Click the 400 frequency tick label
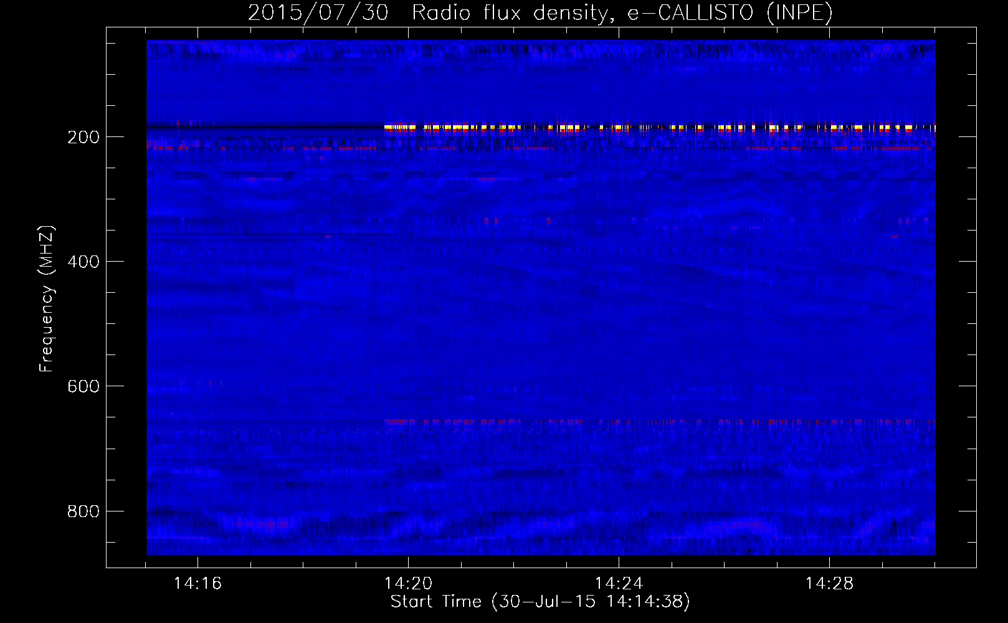The height and width of the screenshot is (623, 1008). tap(83, 262)
